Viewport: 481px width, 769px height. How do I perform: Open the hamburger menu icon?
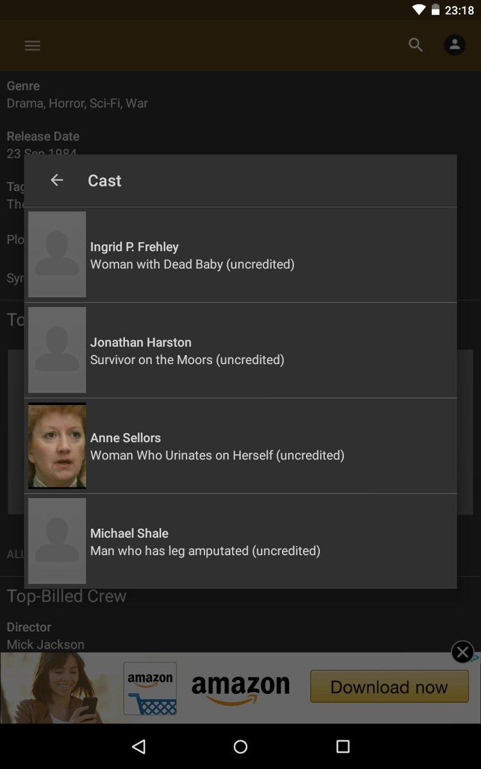coord(32,45)
